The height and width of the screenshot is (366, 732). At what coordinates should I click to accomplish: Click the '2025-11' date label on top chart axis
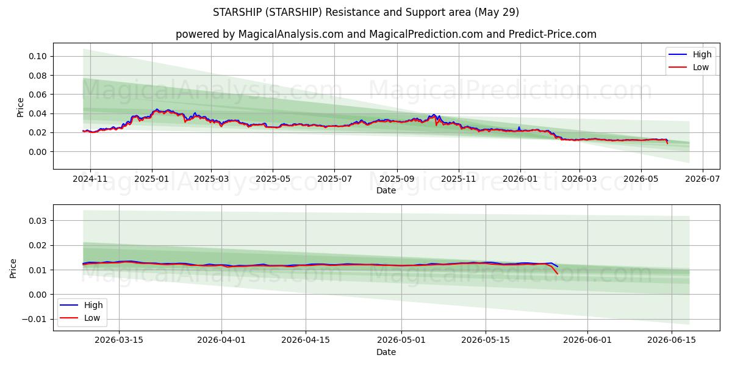tap(459, 179)
